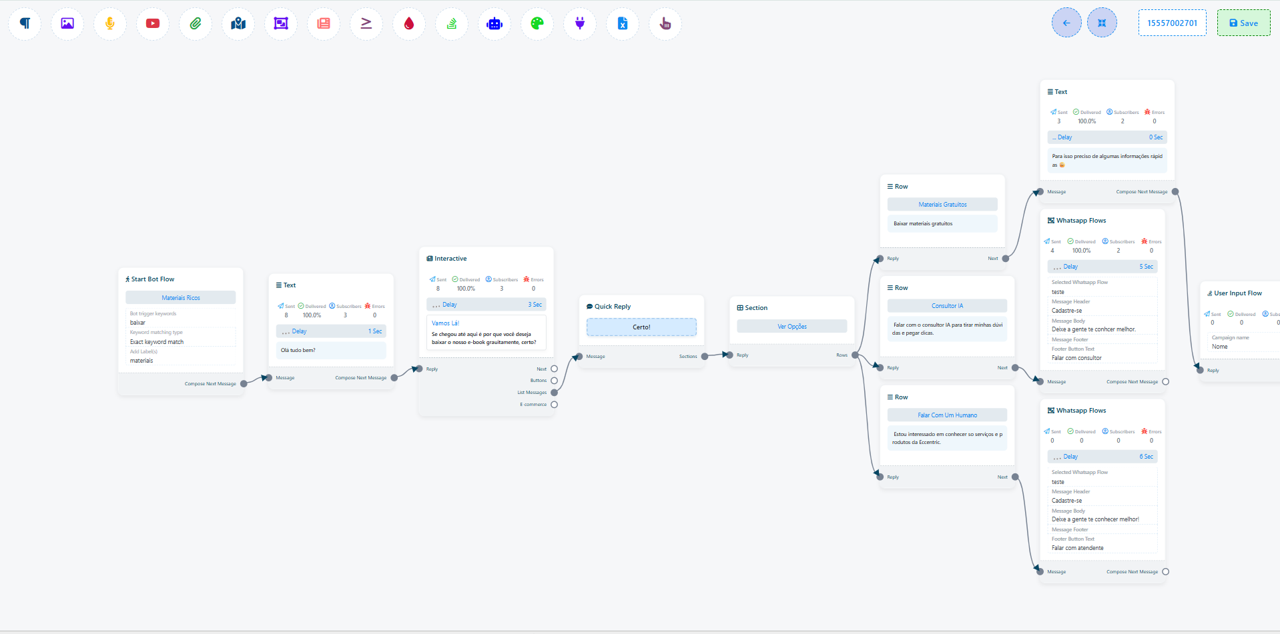Add the blue robot icon block
Screen dimensions: 1280x634
pos(495,23)
